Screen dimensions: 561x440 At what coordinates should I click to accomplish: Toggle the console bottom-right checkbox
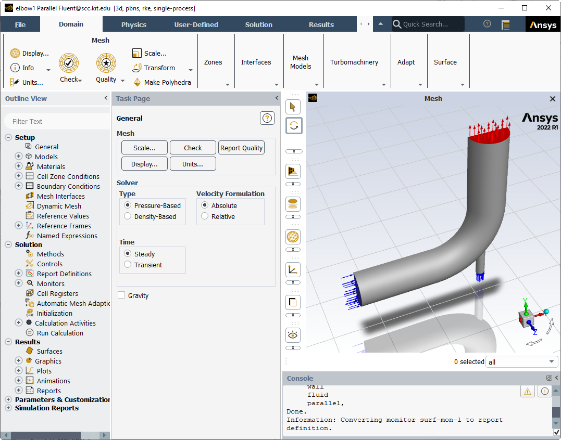coord(556,433)
